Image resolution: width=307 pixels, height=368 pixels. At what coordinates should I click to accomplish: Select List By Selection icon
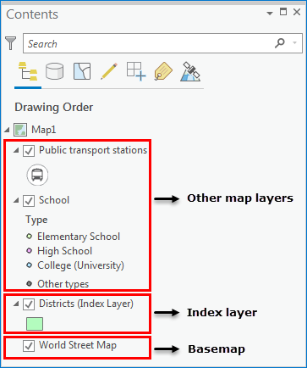(82, 71)
